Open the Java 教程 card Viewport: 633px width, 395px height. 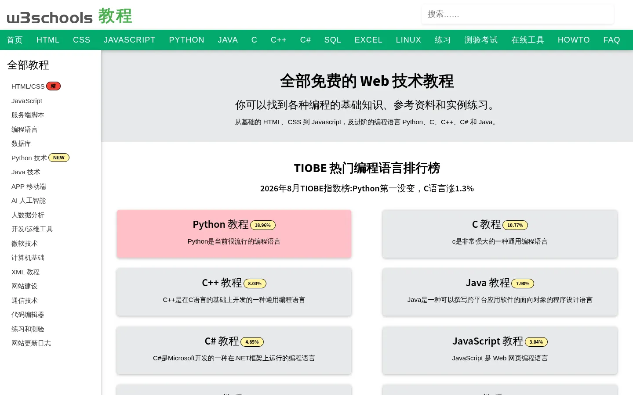coord(500,292)
